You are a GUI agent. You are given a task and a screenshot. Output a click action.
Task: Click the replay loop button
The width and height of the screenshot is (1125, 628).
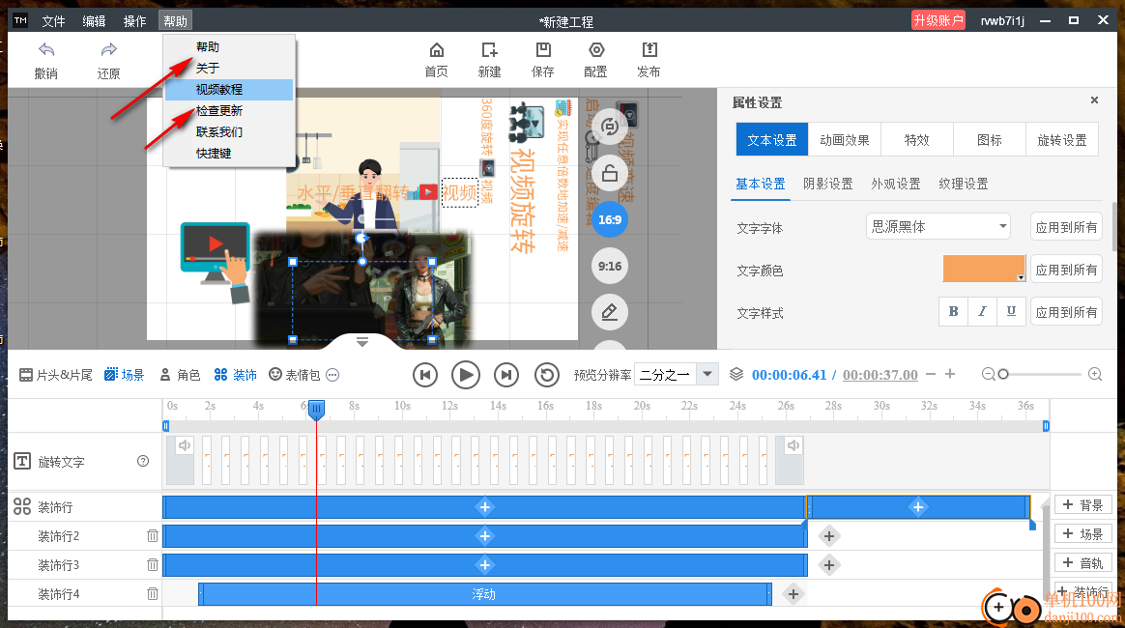(x=547, y=375)
